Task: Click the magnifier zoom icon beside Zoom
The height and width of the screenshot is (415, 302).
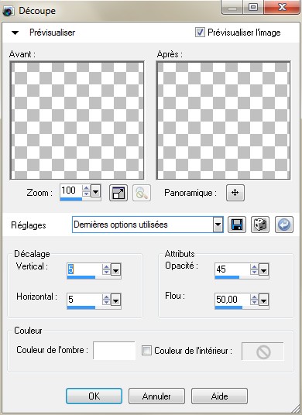Action: tap(142, 193)
